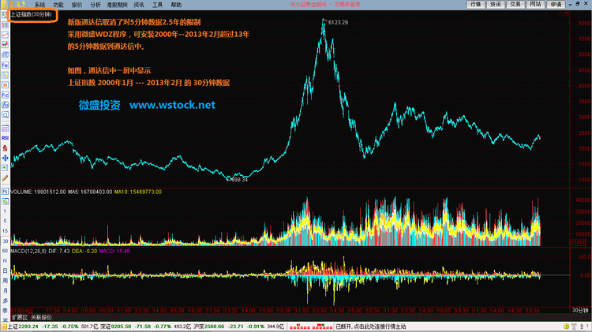Open the red trend line chart icon
This screenshot has width=592, height=332.
tap(5, 35)
